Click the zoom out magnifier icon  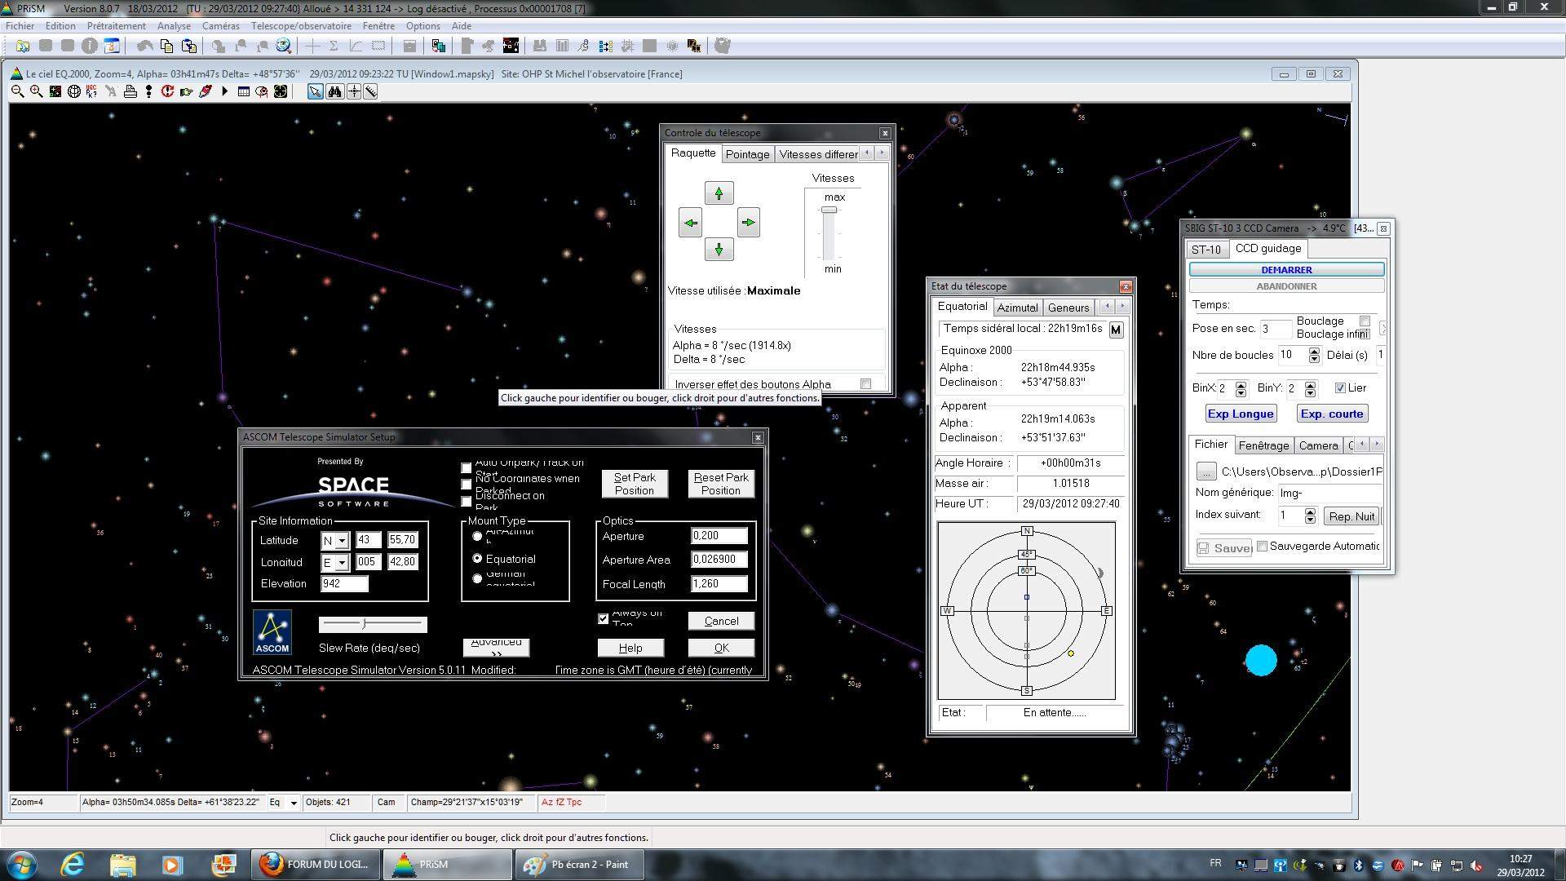17,91
